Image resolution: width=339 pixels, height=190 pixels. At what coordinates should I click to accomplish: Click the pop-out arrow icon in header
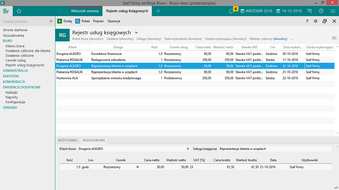click(309, 11)
